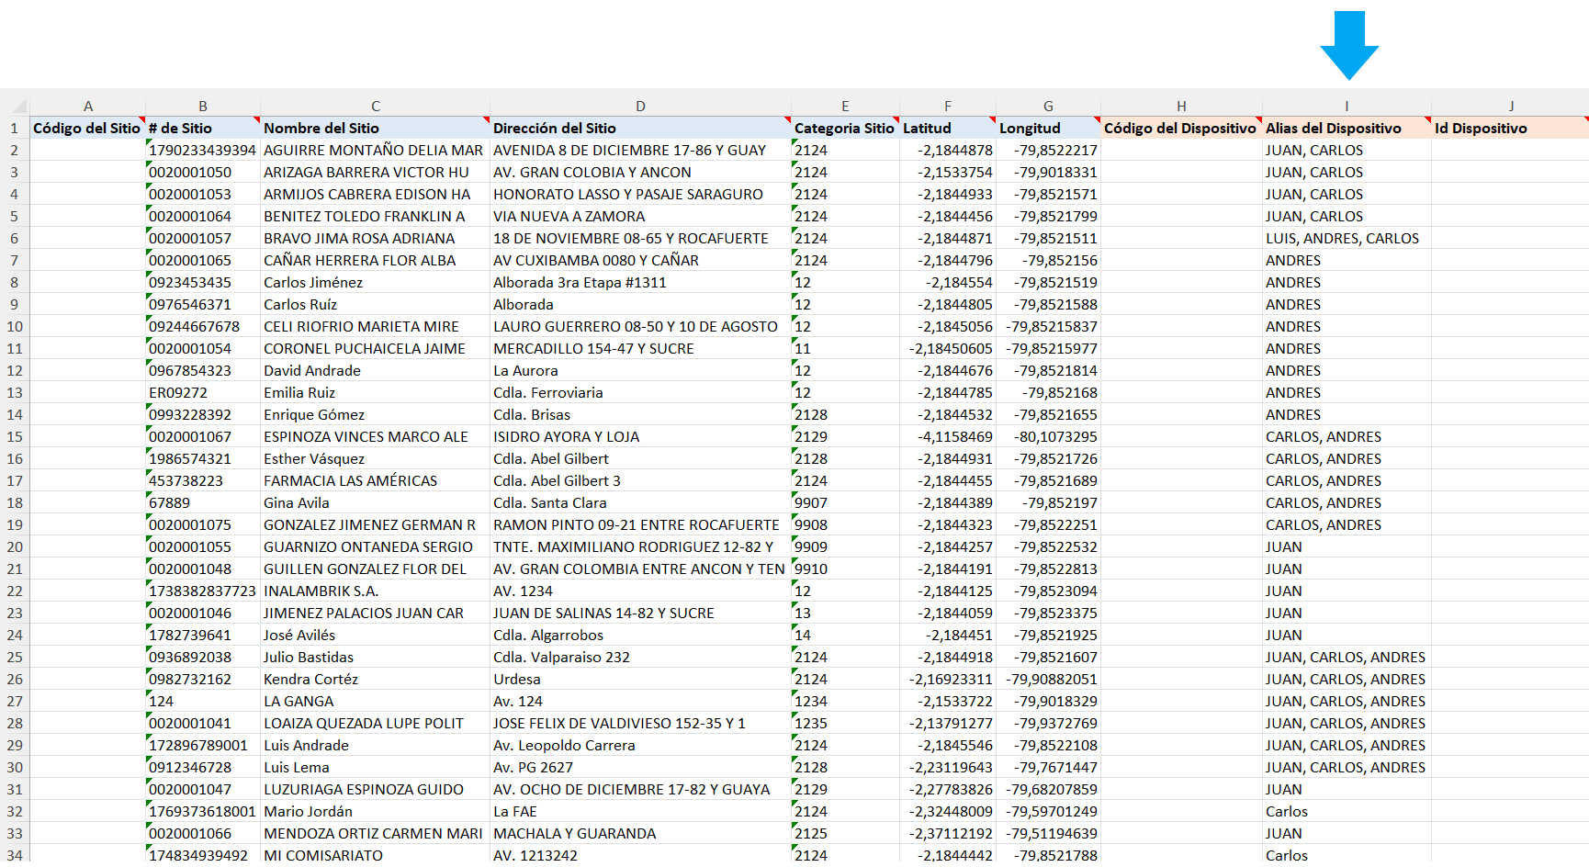Select category cell 9910
Image resolution: width=1589 pixels, height=867 pixels.
click(845, 569)
